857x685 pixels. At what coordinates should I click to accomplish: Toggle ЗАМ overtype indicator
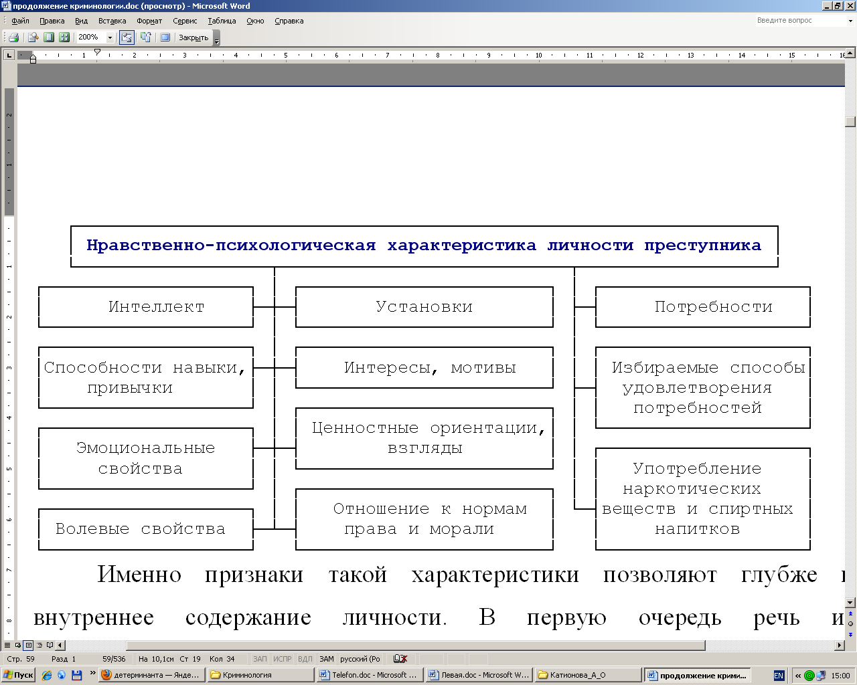326,659
